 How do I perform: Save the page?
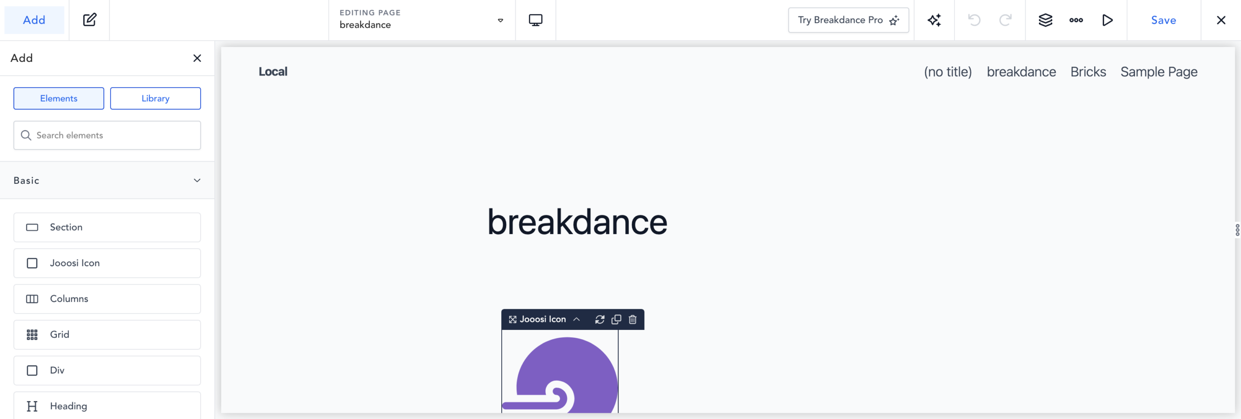coord(1163,20)
